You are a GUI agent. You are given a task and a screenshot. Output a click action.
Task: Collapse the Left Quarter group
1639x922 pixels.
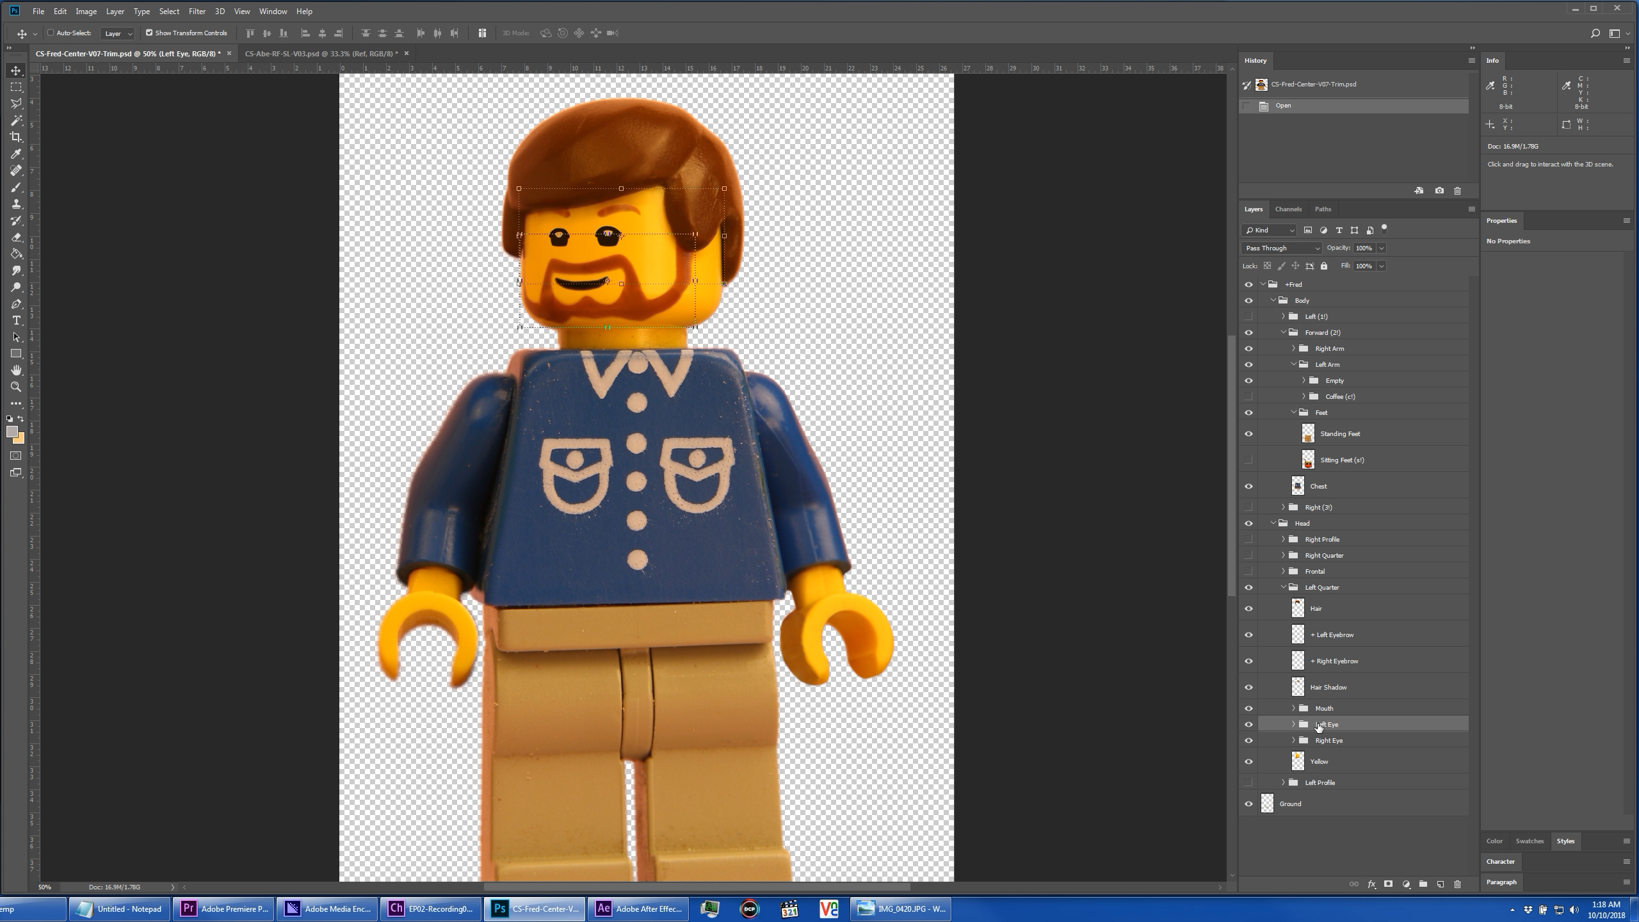coord(1283,588)
